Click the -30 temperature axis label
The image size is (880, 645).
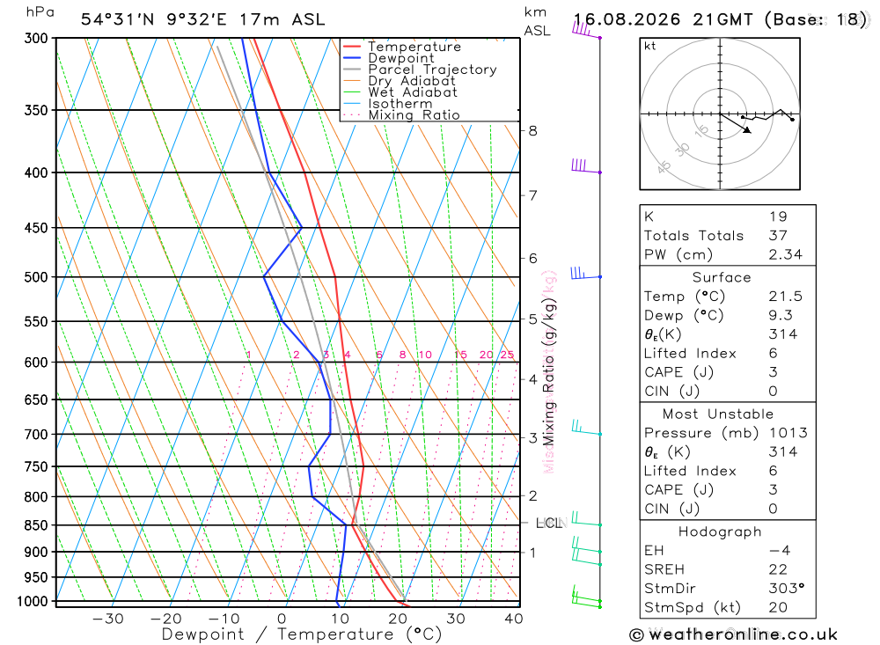(x=107, y=619)
